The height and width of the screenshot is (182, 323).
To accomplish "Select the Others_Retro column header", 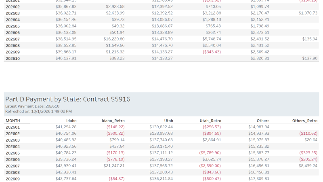I will pos(305,121).
